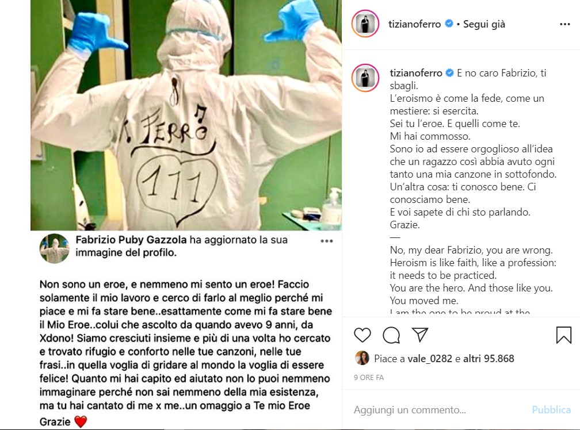580x430 pixels.
Task: Open the post options three-dot menu
Action: coord(565,24)
